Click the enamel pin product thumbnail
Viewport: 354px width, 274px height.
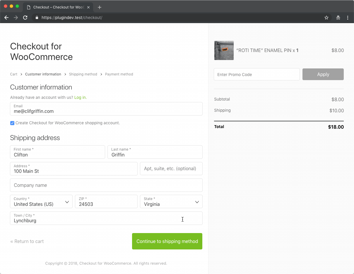[x=224, y=50]
